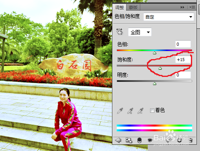200x151 pixels.
Task: Click the 饱和度 +15 input field
Action: pyautogui.click(x=183, y=60)
